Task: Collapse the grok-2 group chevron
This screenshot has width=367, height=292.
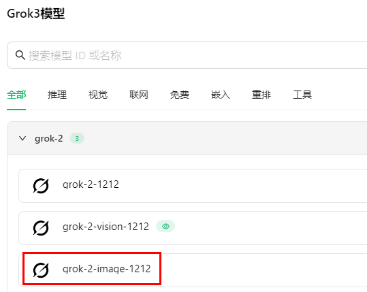Action: (22, 139)
